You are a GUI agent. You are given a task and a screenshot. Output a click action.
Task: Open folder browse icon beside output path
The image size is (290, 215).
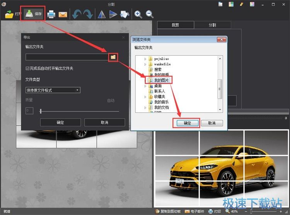coord(113,57)
